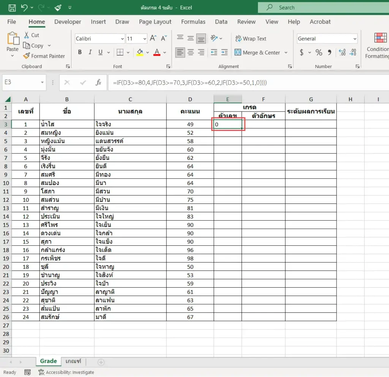This screenshot has width=389, height=377.
Task: Toggle Top Align
Action: click(180, 38)
